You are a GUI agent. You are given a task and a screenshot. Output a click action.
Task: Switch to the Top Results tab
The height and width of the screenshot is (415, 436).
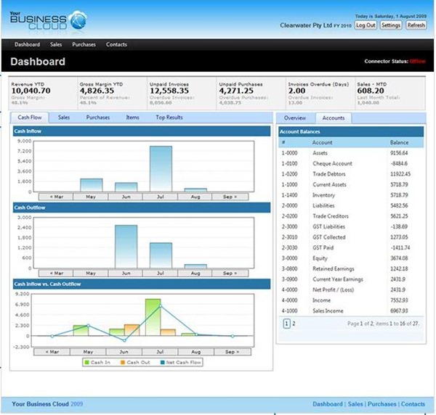pyautogui.click(x=169, y=118)
